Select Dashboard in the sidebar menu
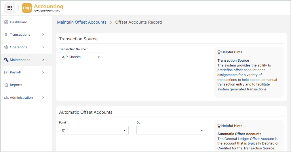 [18, 22]
